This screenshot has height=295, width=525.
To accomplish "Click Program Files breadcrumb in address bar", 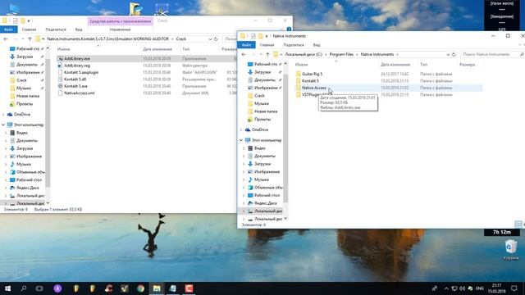I will click(341, 55).
